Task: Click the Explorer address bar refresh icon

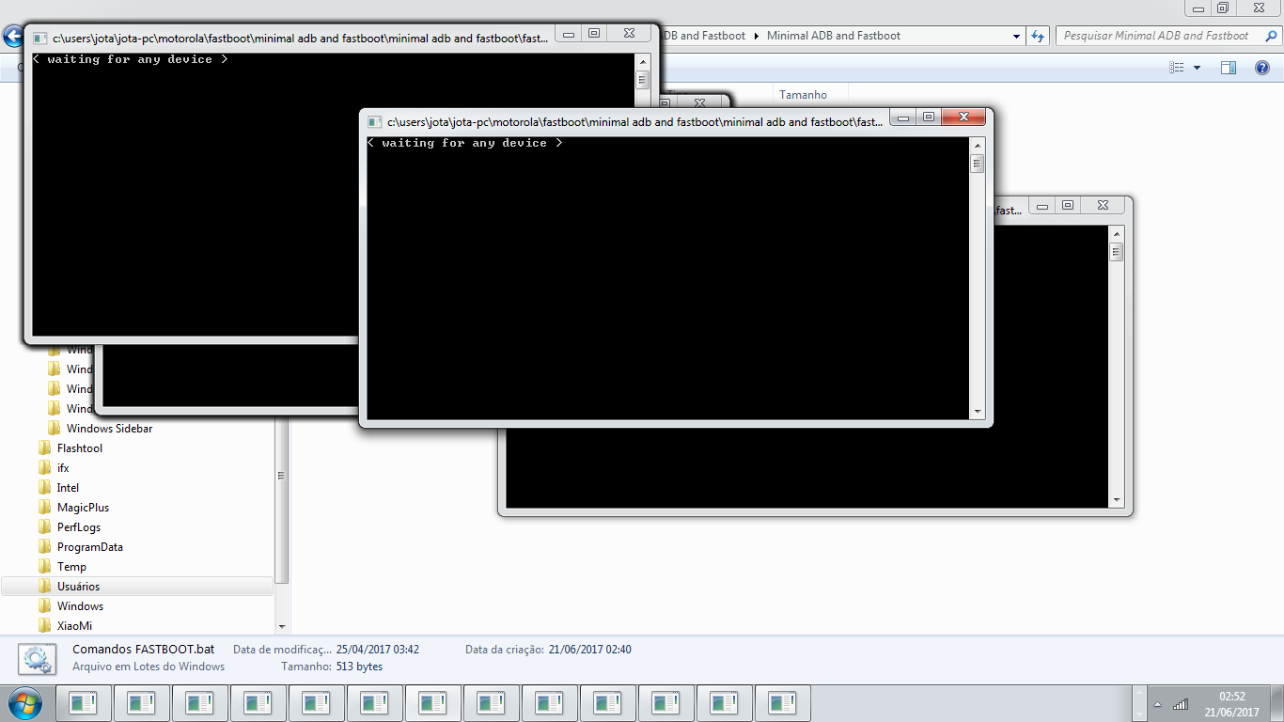Action: pyautogui.click(x=1038, y=36)
